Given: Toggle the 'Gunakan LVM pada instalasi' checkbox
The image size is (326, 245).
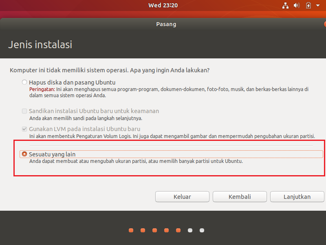Looking at the screenshot, I should click(24, 129).
